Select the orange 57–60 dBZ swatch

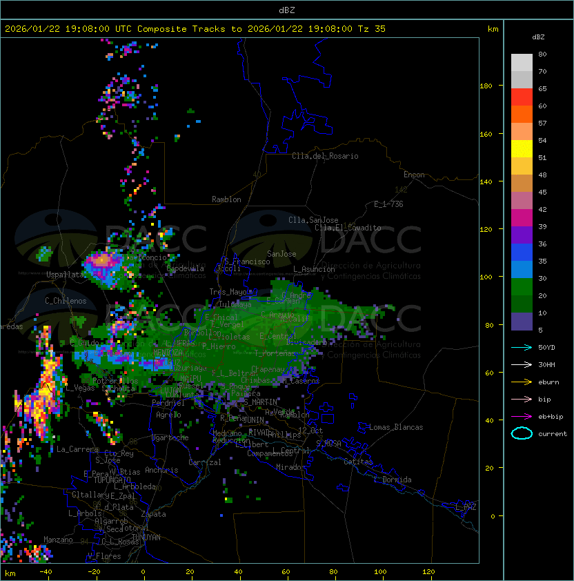click(522, 114)
